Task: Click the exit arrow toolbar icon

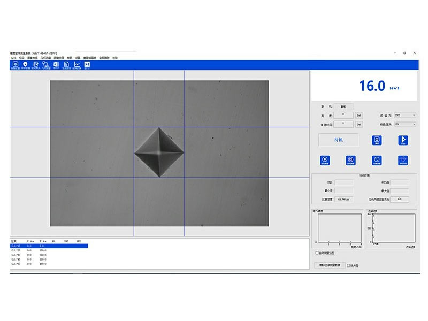Action: coord(87,65)
